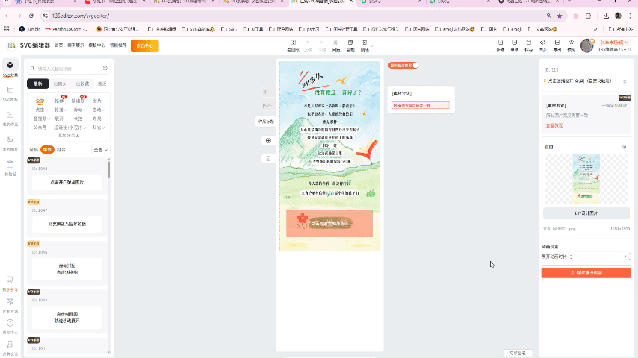The image size is (638, 358).
Task: Select the 组合 filter option
Action: pos(61,149)
